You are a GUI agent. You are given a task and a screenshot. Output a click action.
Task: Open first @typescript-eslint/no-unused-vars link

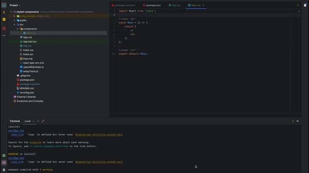tap(98, 135)
